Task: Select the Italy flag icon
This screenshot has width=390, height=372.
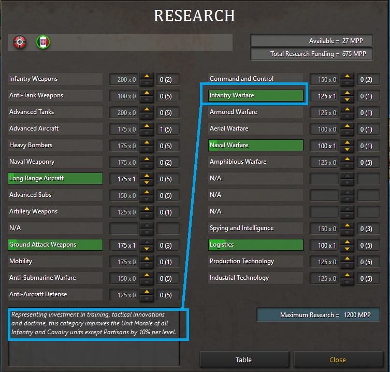Action: 43,42
